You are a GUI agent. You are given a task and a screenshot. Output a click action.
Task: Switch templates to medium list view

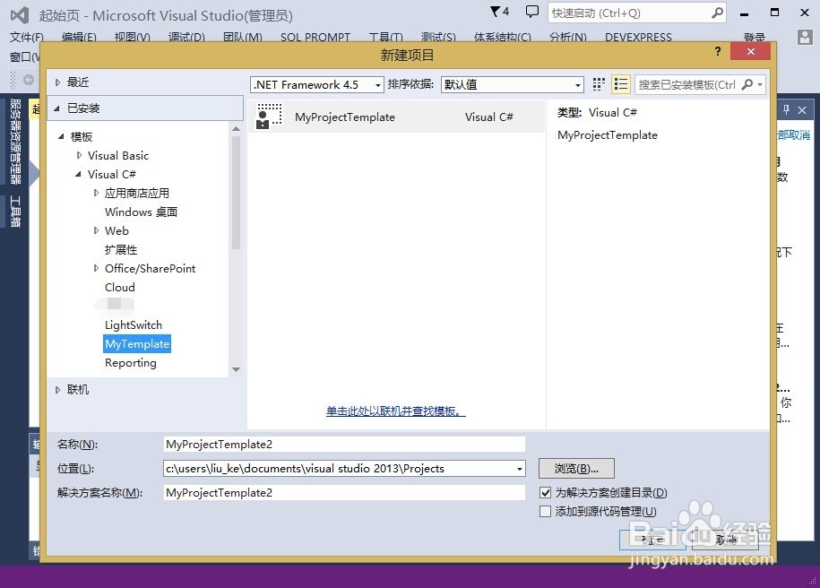point(621,84)
